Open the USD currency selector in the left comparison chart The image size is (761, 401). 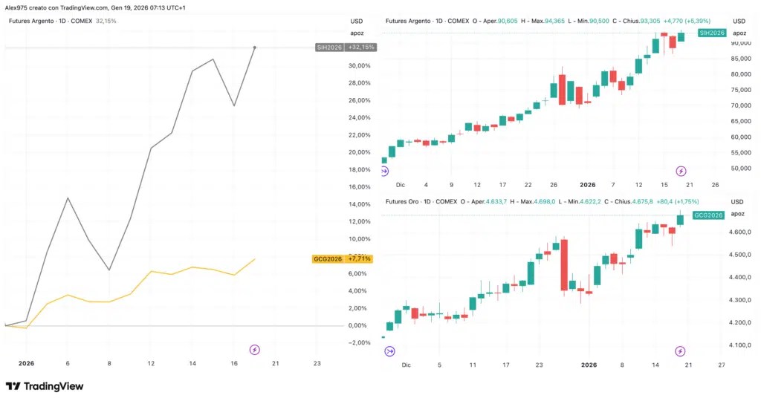tap(356, 22)
